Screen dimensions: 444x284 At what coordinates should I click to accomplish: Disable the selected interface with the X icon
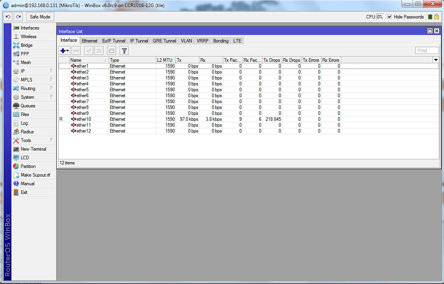[x=100, y=50]
